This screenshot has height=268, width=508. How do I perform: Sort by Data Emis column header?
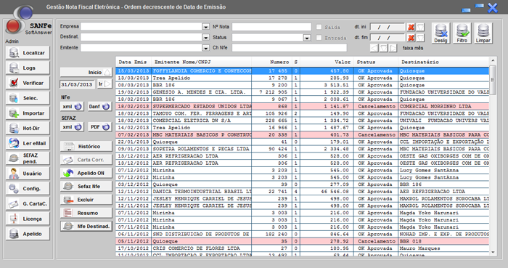(133, 62)
